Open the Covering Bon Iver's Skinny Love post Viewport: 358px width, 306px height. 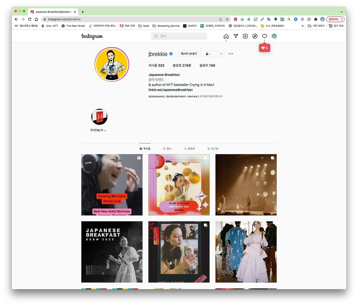pos(112,185)
